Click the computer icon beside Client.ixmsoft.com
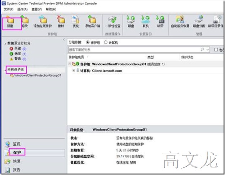Screen dimensions: 225x175 coord(78,71)
